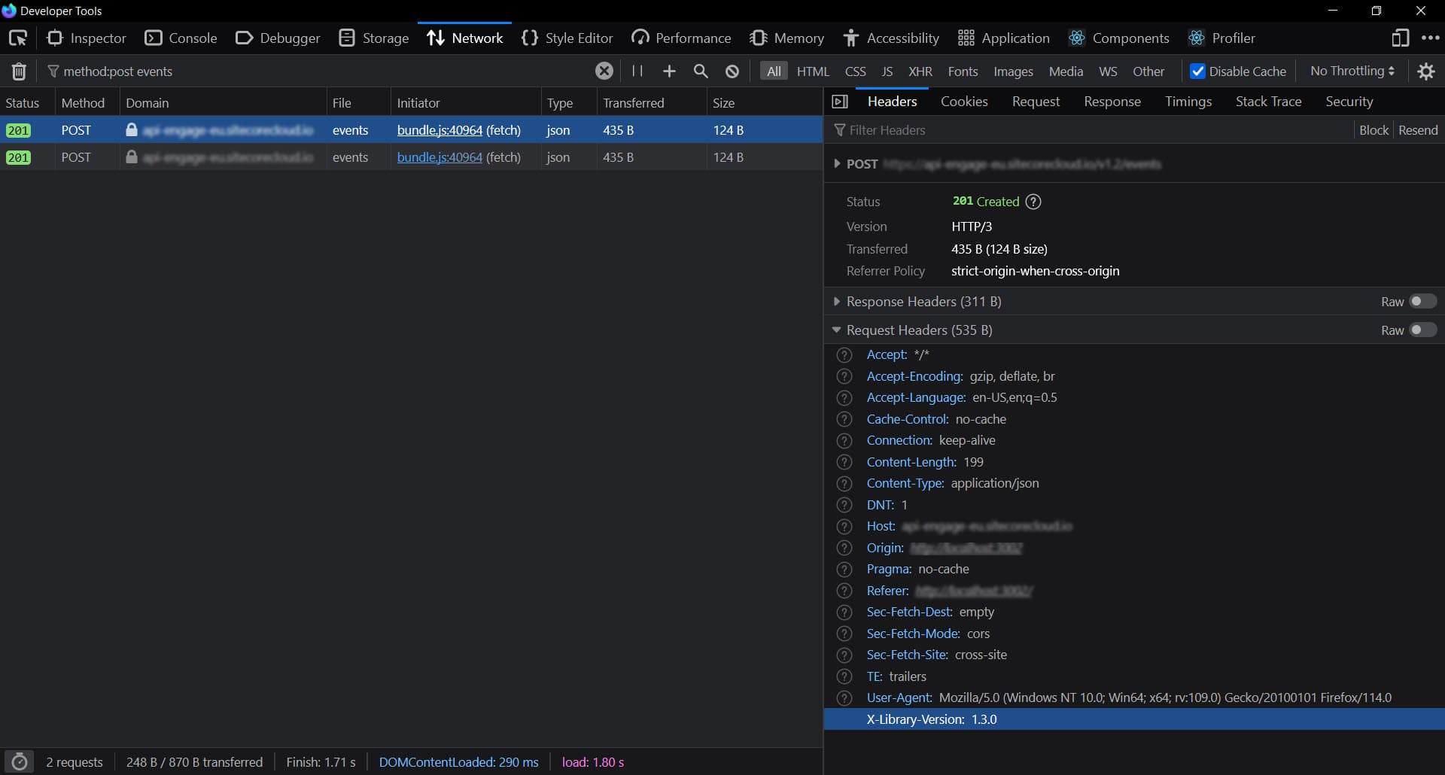
Task: Filter requests by Fonts
Action: click(963, 71)
